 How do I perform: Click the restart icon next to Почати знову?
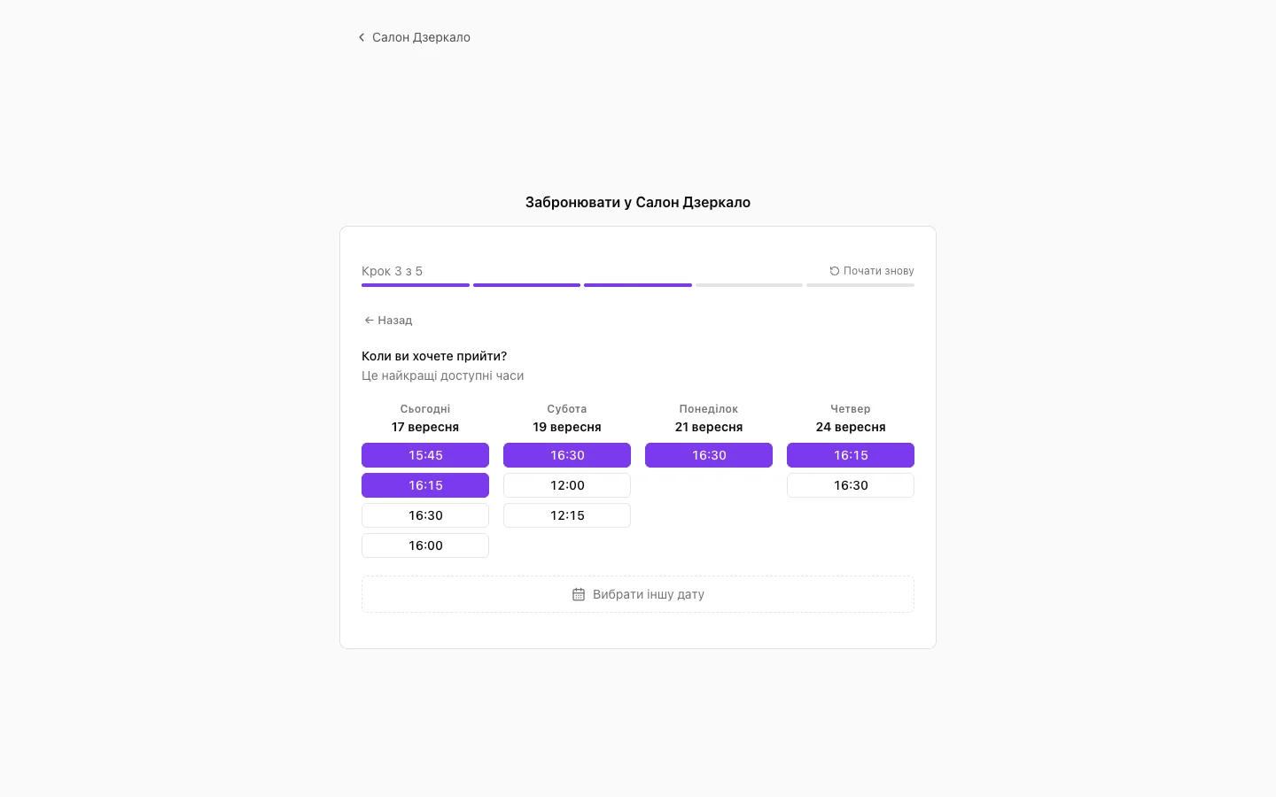(x=834, y=271)
